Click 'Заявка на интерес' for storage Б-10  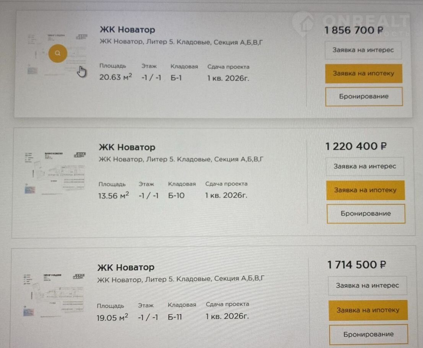pos(364,166)
